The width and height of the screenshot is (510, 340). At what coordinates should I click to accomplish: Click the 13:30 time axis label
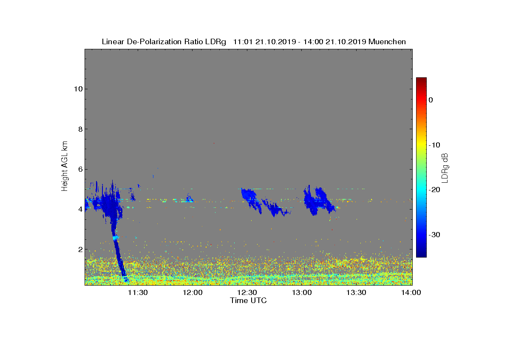point(356,292)
